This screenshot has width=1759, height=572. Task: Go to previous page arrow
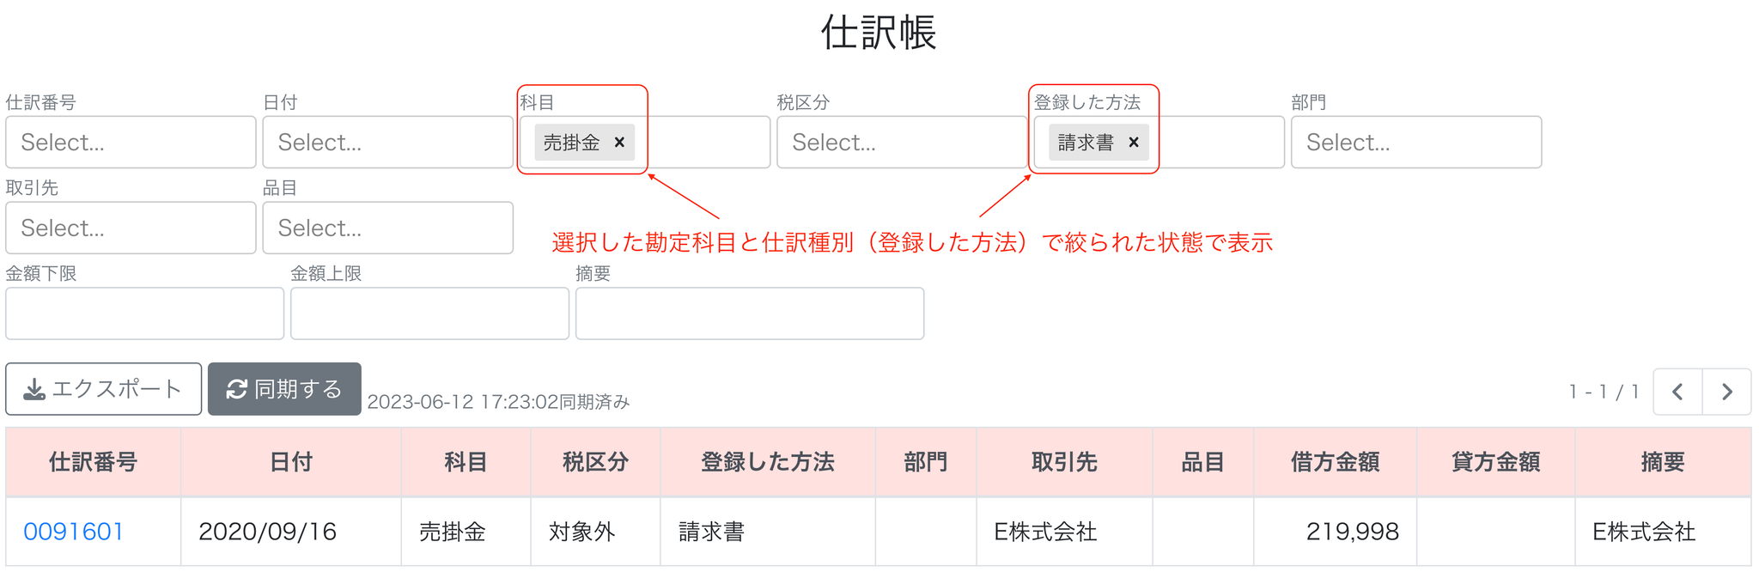pyautogui.click(x=1677, y=392)
